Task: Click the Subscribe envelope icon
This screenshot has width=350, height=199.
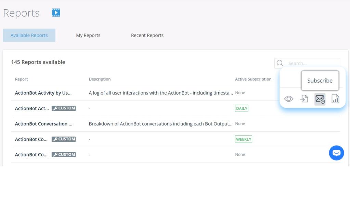Action: [320, 99]
